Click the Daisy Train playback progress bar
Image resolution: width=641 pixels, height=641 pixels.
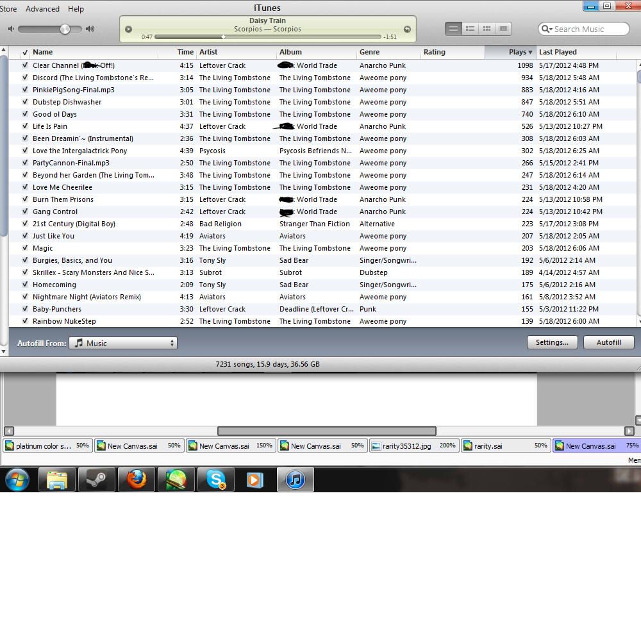click(x=268, y=37)
